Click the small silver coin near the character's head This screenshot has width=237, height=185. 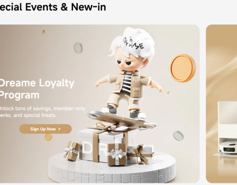78,48
